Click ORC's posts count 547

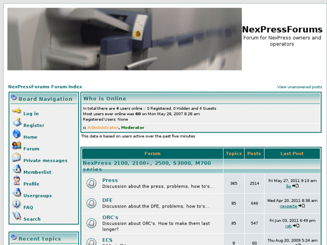click(x=254, y=223)
